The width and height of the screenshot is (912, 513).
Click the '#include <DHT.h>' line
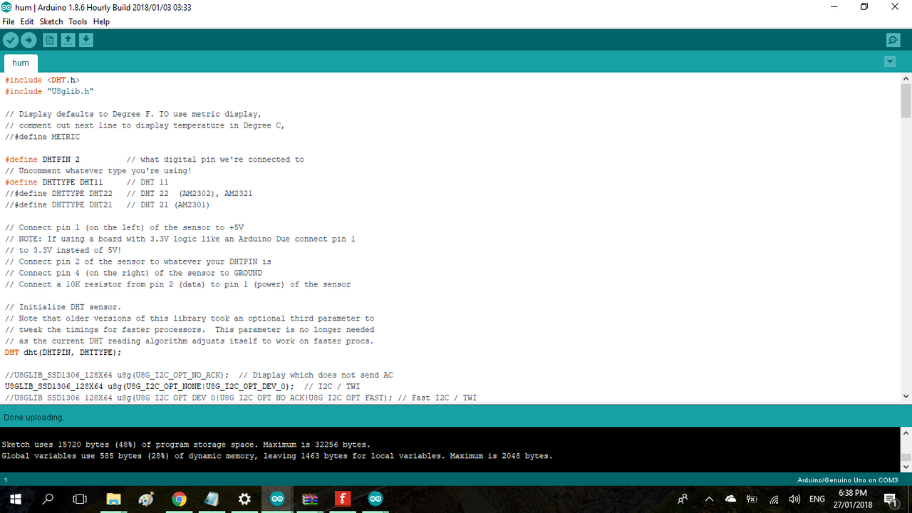point(42,80)
